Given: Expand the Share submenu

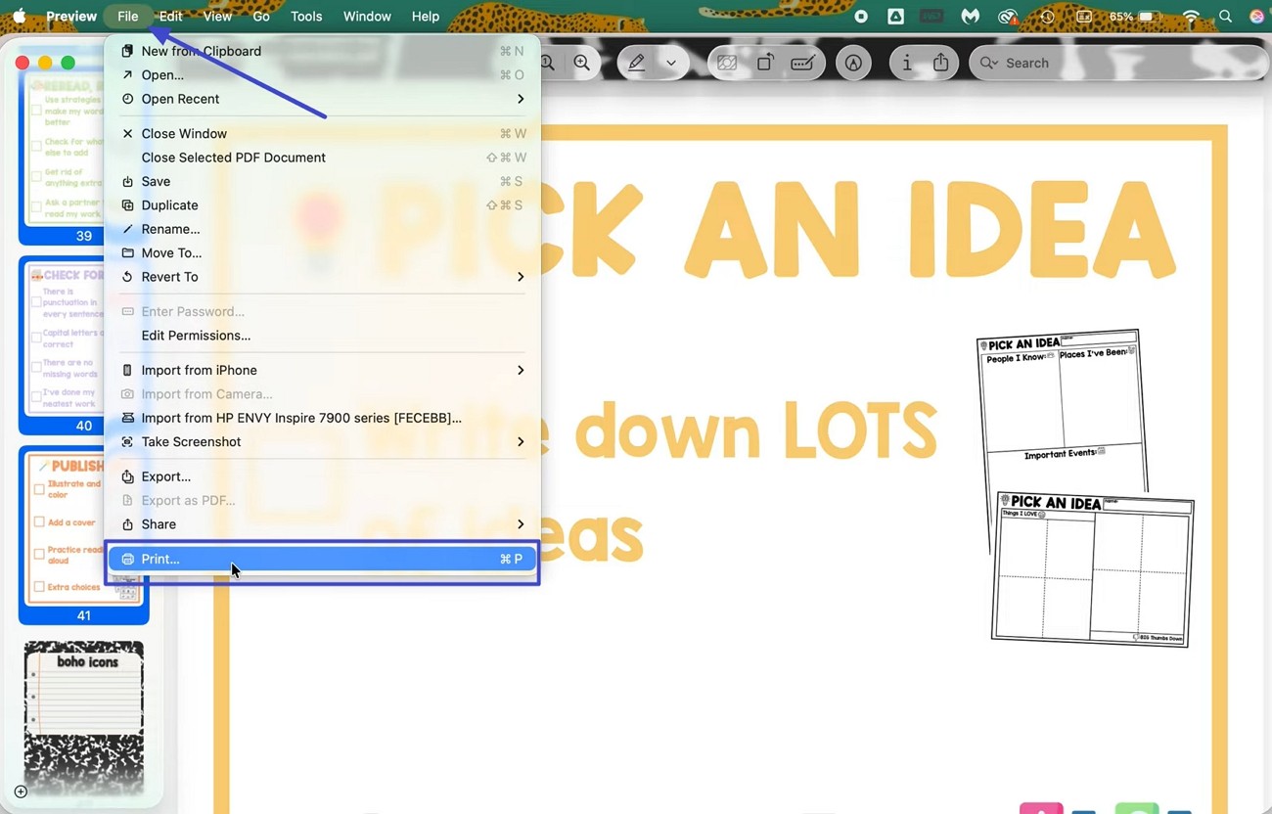Looking at the screenshot, I should point(322,524).
